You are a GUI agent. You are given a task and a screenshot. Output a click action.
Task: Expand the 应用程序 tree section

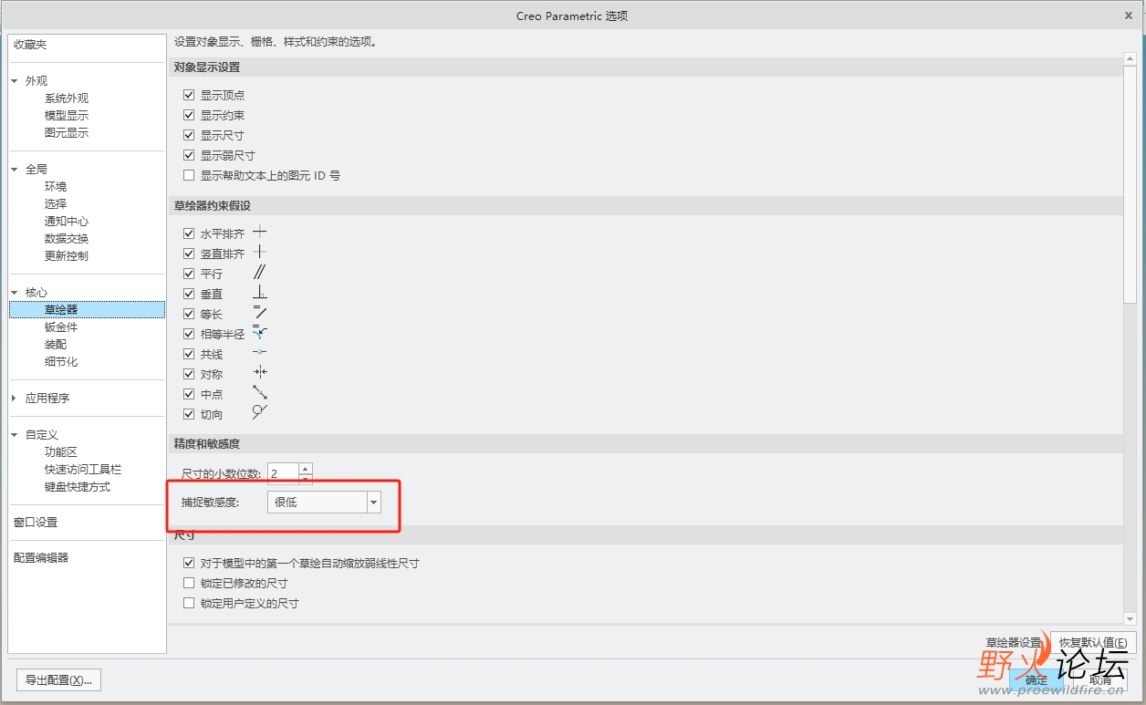(x=15, y=399)
